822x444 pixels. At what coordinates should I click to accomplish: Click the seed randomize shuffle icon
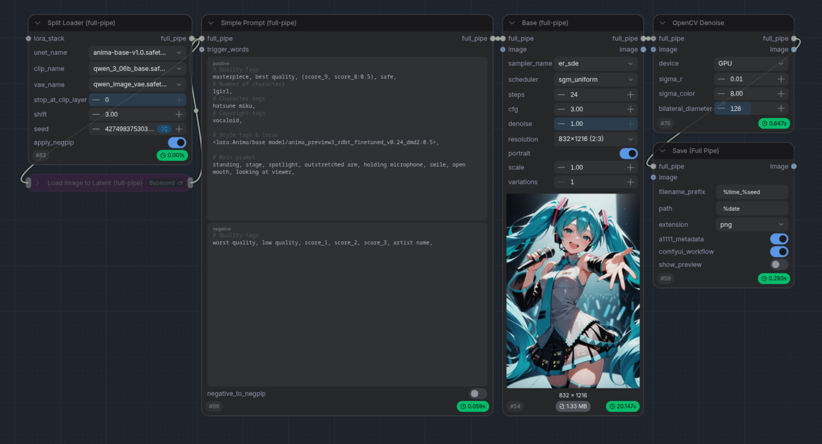(164, 129)
